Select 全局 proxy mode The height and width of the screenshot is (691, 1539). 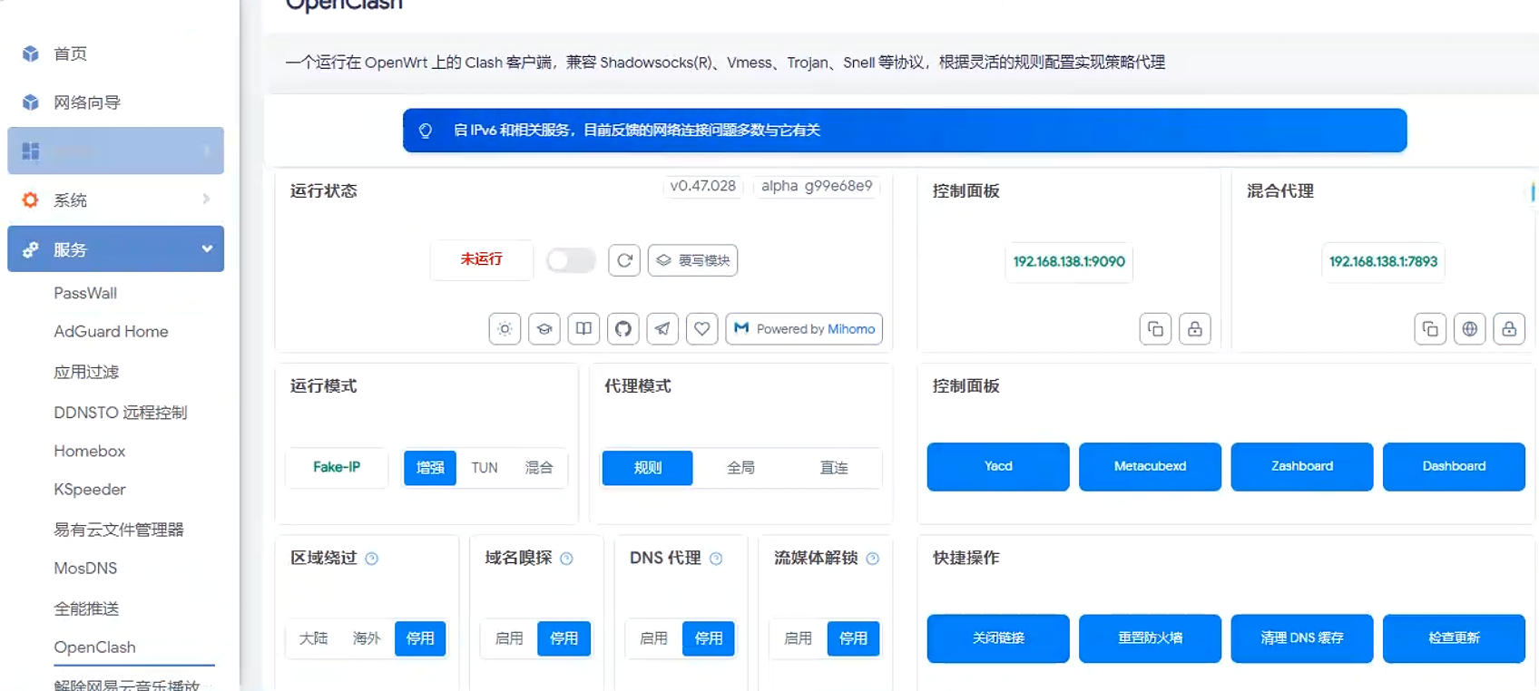tap(740, 468)
